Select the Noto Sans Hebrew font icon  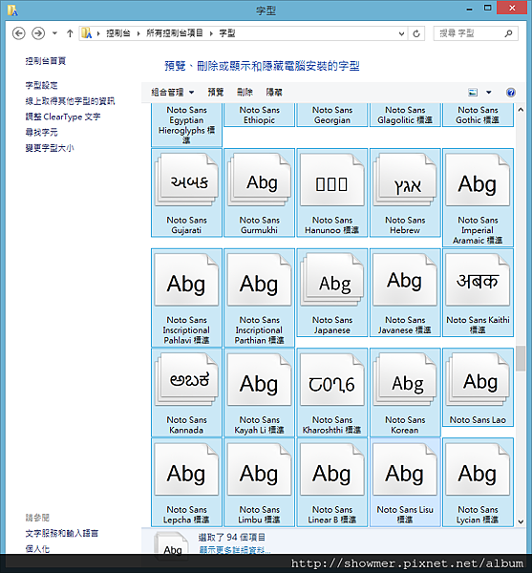pyautogui.click(x=405, y=180)
